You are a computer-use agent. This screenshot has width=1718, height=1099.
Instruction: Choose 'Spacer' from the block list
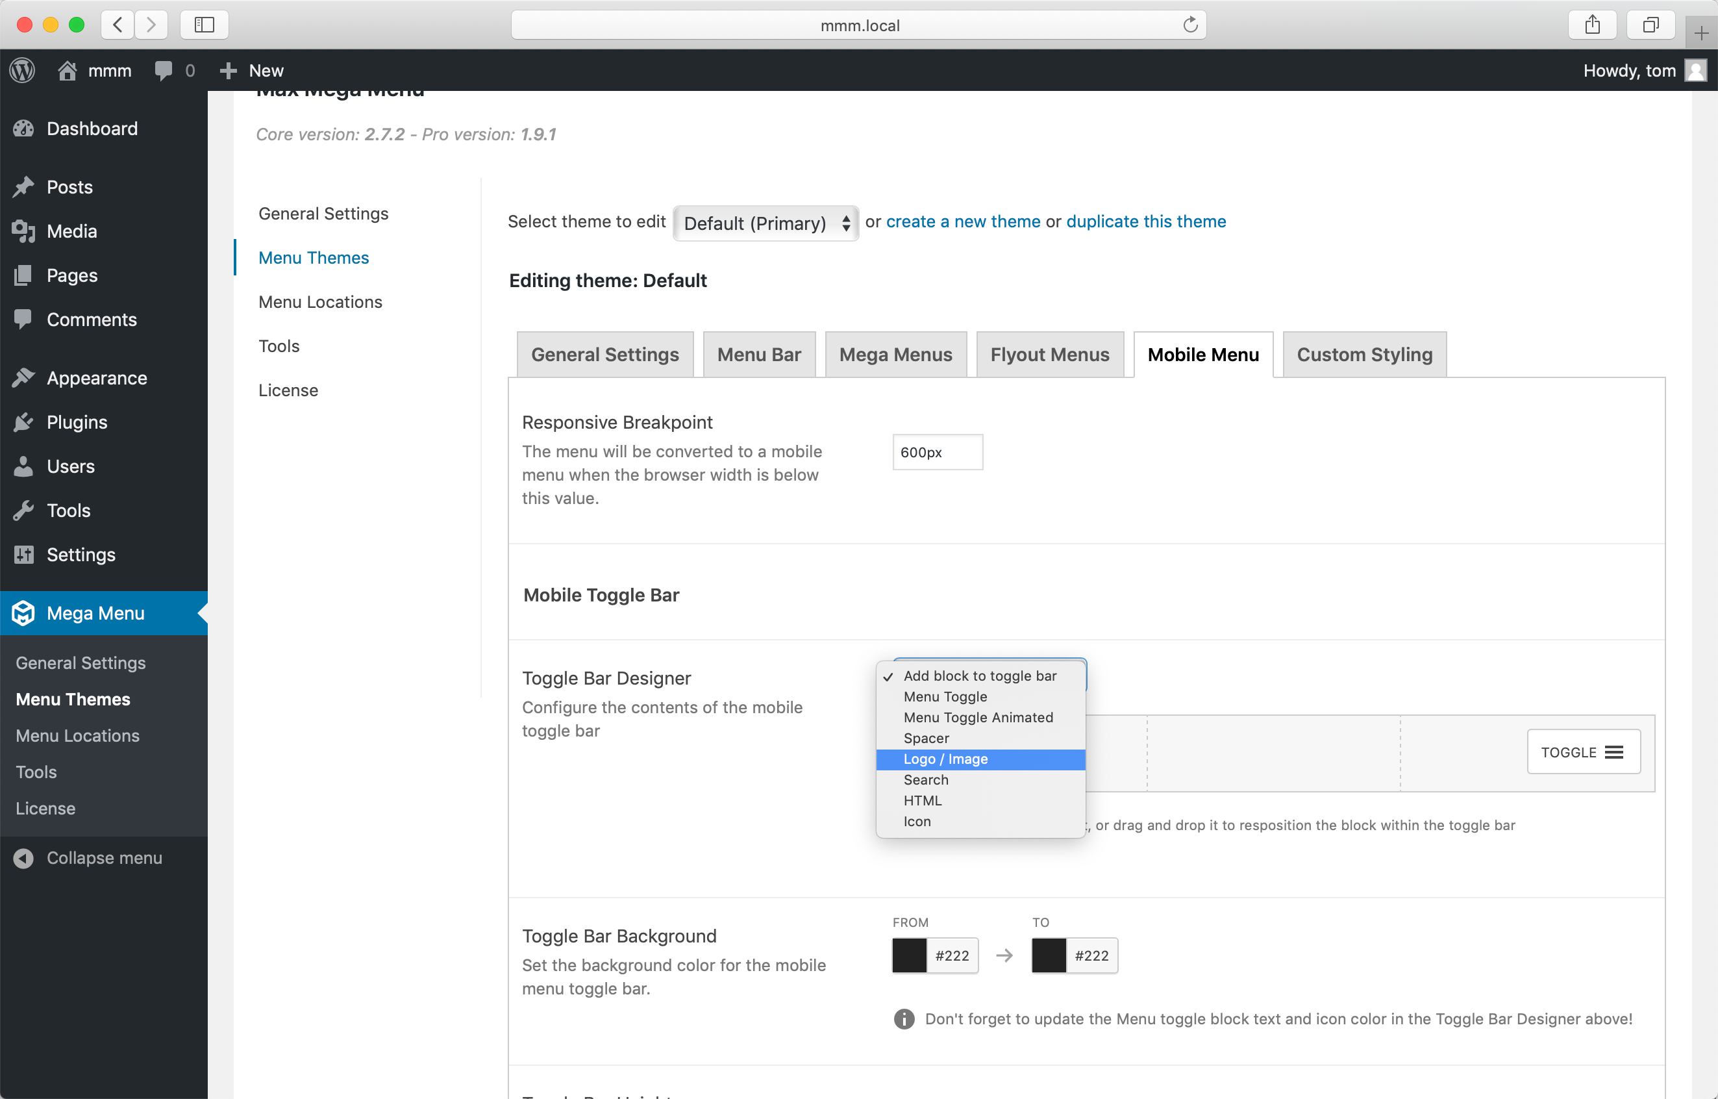[x=980, y=738]
